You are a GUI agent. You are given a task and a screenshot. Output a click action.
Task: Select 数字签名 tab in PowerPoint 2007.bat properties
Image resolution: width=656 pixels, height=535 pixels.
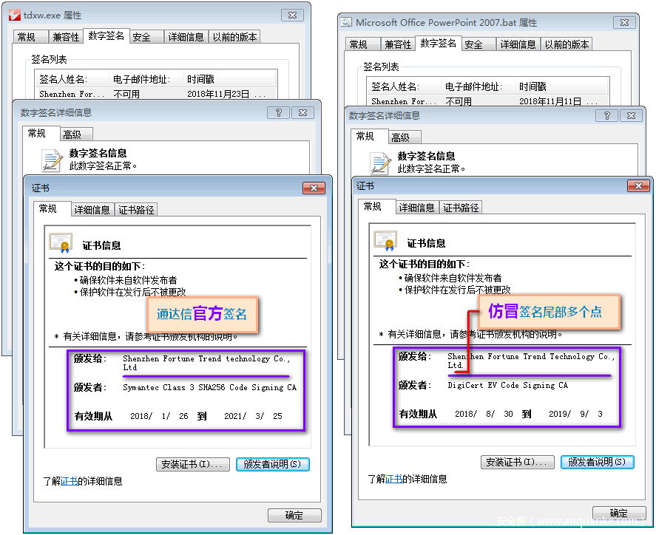pos(438,43)
